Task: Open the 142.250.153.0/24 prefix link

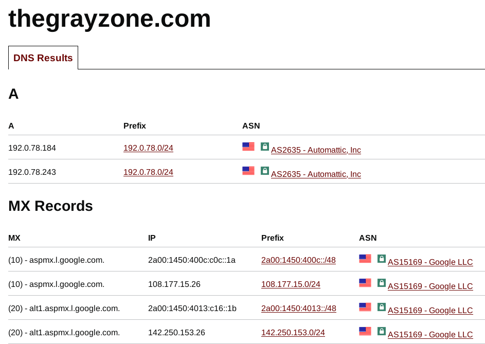Action: [x=293, y=333]
